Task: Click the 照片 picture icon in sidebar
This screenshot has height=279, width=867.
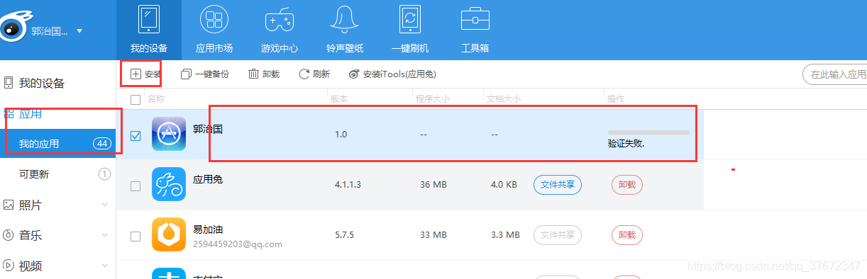Action: tap(9, 205)
